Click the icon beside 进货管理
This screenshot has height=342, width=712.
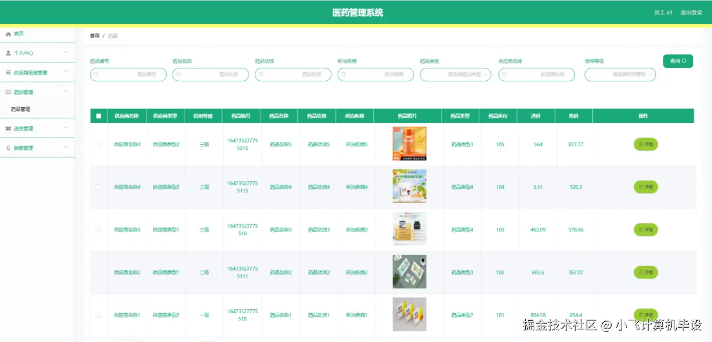click(x=7, y=128)
